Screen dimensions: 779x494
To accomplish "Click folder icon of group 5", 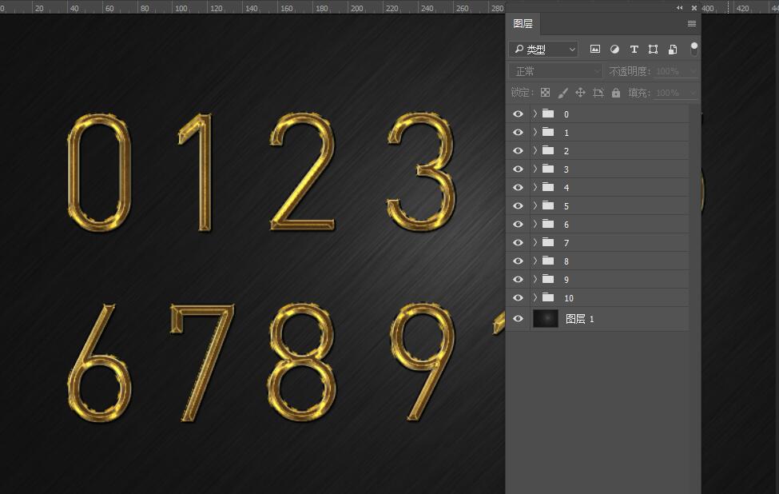I will (548, 205).
